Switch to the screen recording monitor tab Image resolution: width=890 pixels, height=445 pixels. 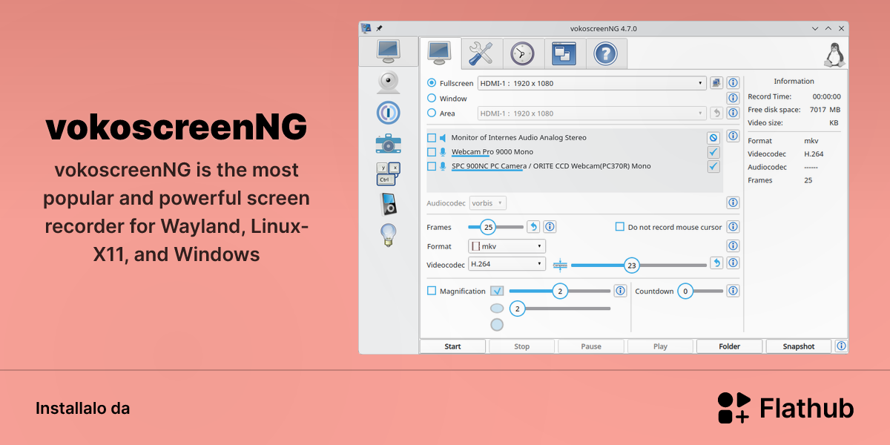click(440, 53)
